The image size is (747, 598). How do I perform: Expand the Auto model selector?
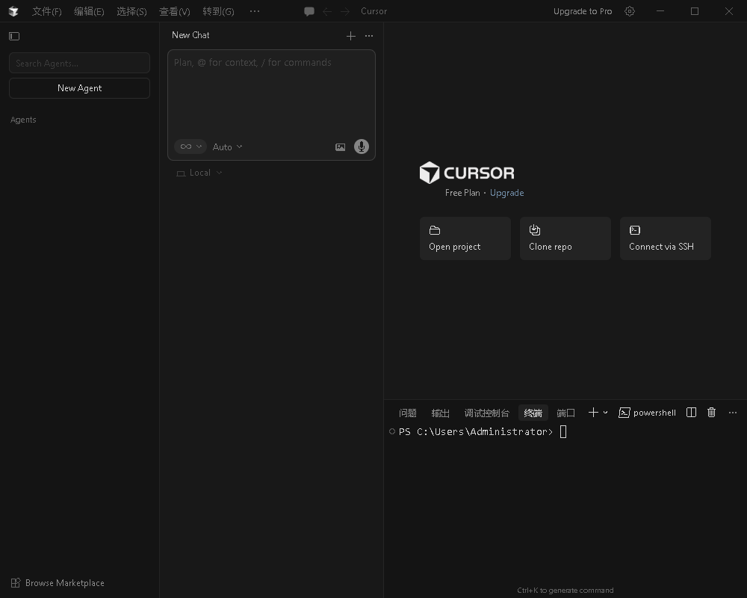click(227, 147)
